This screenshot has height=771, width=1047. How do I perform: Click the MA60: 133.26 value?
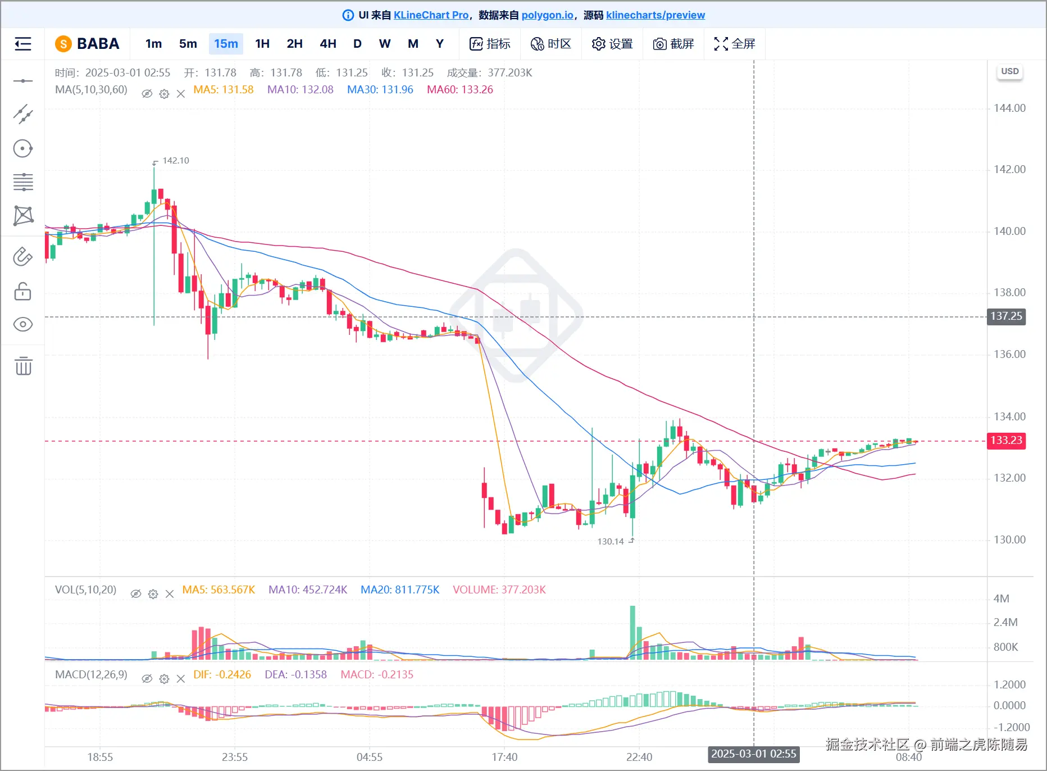click(460, 89)
